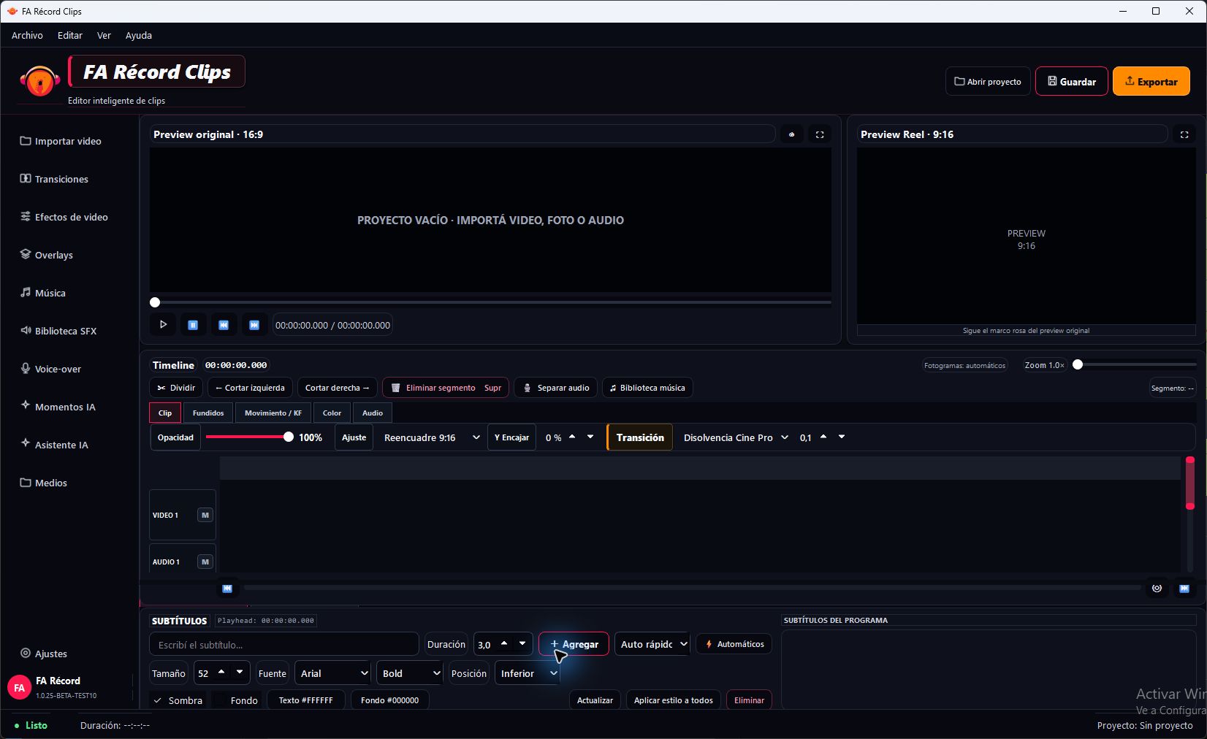This screenshot has height=739, width=1207.
Task: Jump timeline to end with forward icon
Action: pyautogui.click(x=1184, y=588)
